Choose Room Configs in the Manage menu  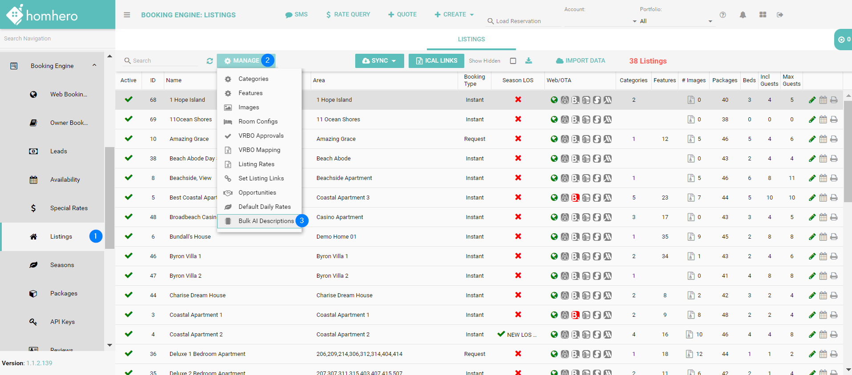(260, 122)
